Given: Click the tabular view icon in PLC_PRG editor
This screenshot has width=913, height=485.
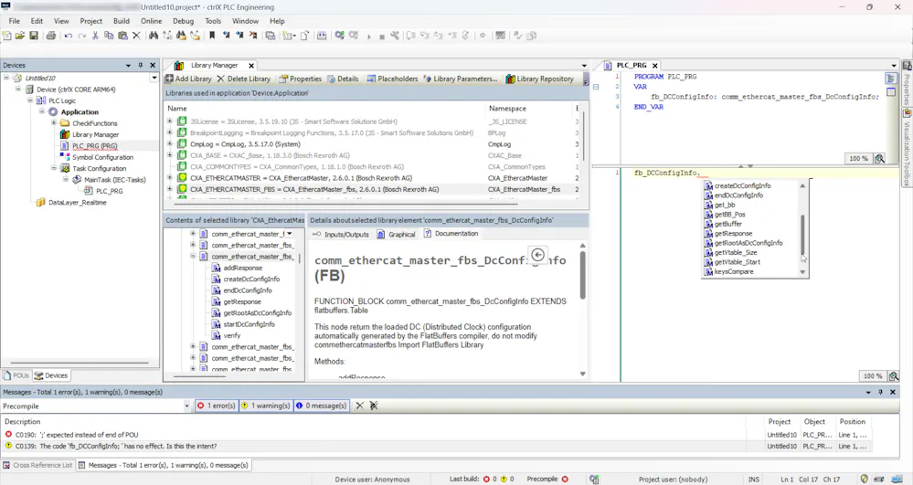Looking at the screenshot, I should click(891, 92).
